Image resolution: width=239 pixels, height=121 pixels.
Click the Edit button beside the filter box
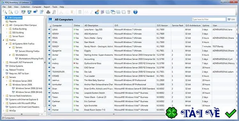[232, 19]
